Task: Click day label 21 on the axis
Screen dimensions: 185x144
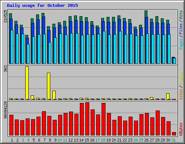Action: tap(119, 140)
